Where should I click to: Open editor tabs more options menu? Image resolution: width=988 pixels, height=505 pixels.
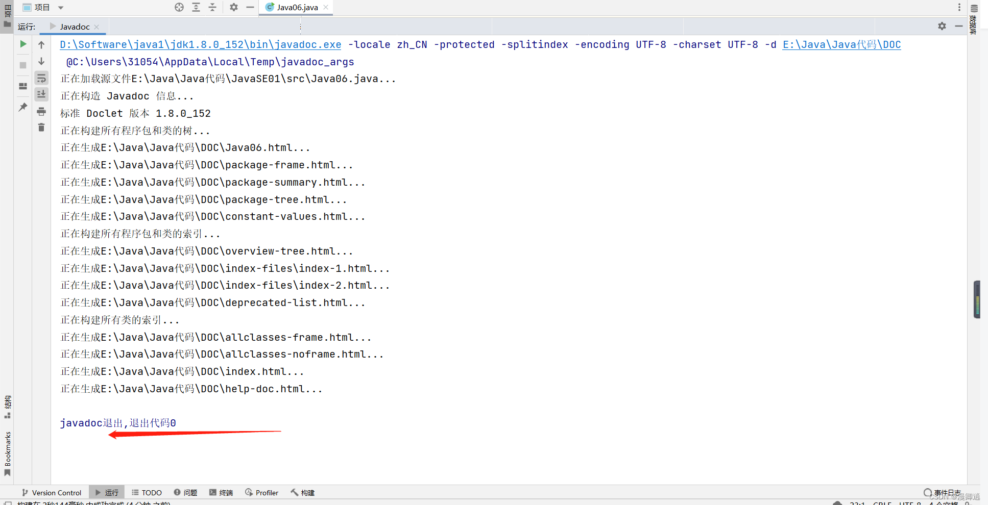point(959,7)
